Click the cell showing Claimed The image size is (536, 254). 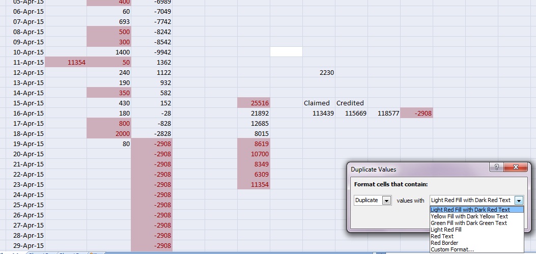(317, 103)
